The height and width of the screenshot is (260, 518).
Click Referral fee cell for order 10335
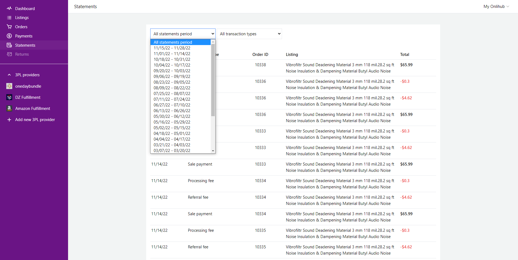(x=198, y=247)
